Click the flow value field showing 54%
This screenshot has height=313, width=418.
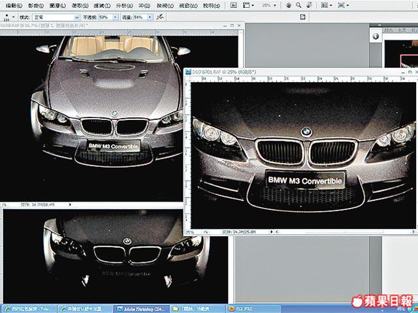[140, 17]
